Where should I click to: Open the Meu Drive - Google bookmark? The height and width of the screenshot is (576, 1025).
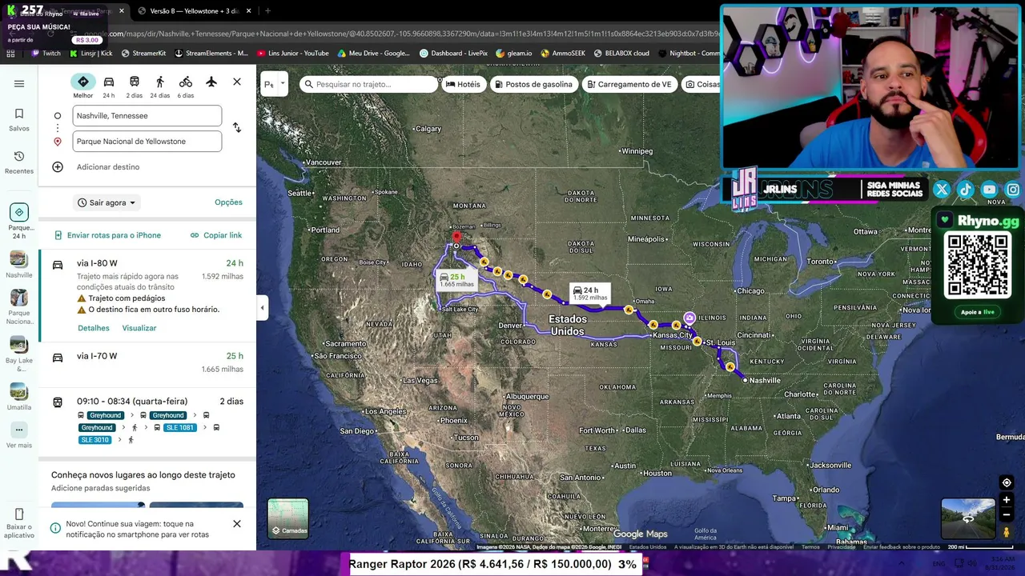tap(373, 54)
